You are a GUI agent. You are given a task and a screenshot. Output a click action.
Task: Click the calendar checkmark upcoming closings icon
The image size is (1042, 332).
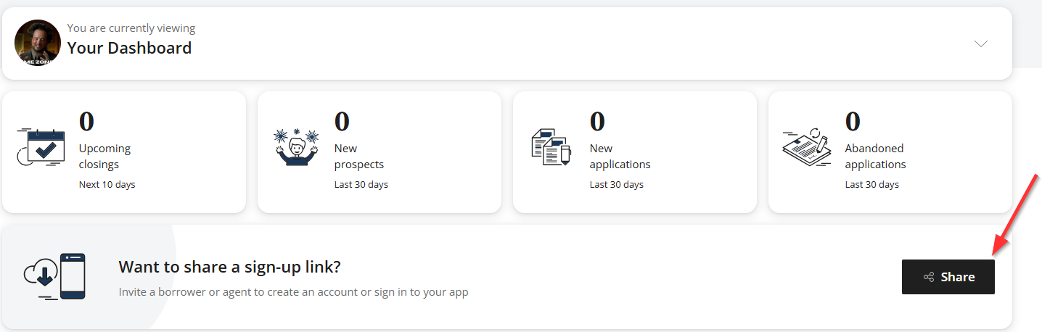(41, 147)
